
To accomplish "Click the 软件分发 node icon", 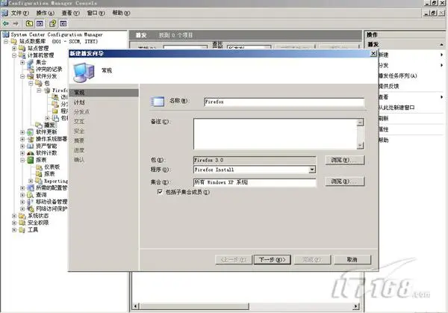I will pos(31,76).
